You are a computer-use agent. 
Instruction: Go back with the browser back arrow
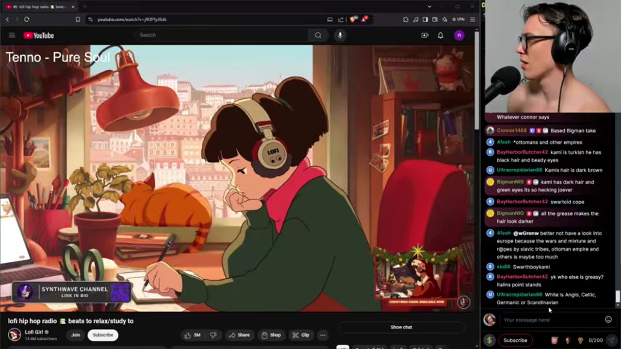[7, 19]
